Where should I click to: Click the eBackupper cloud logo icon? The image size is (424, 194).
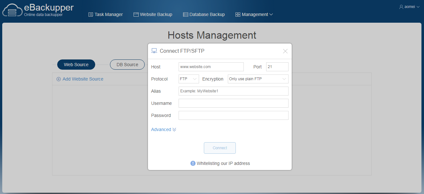(12, 10)
